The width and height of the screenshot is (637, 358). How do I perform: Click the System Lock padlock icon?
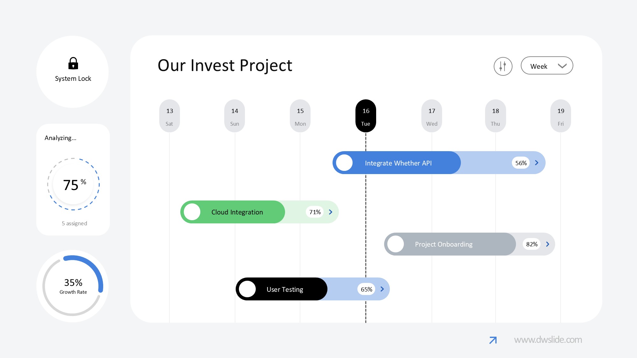point(73,63)
